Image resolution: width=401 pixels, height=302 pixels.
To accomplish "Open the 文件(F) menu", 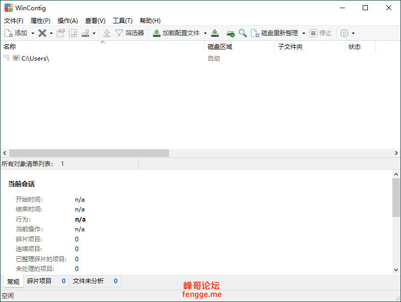I will (x=14, y=21).
